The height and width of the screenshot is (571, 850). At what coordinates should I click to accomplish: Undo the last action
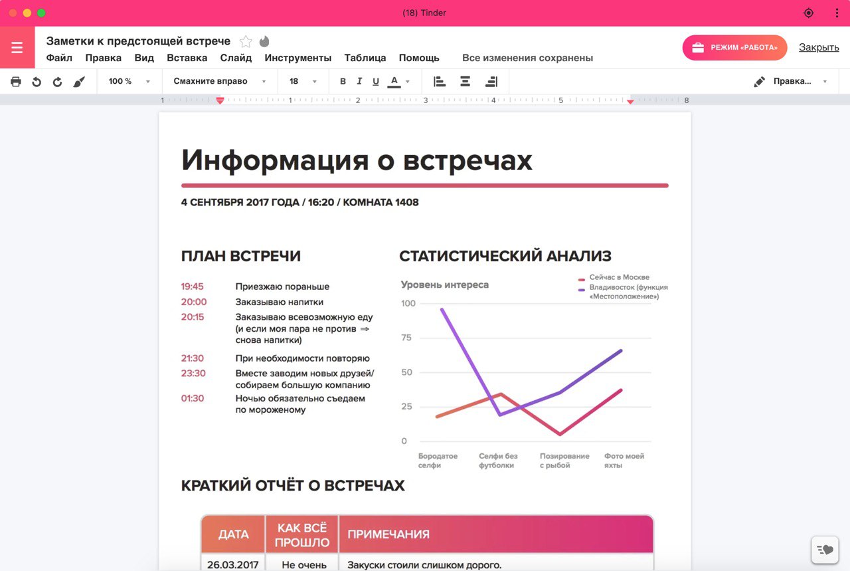tap(37, 82)
